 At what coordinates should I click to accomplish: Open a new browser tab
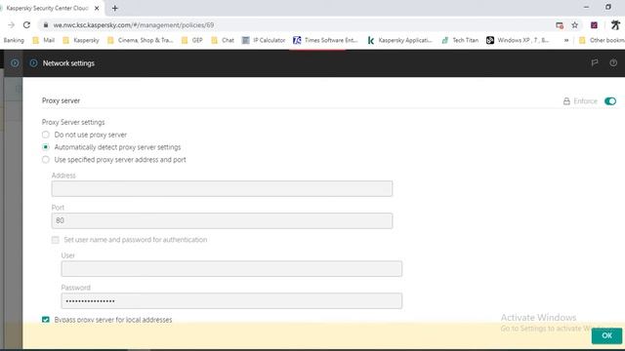(x=115, y=8)
